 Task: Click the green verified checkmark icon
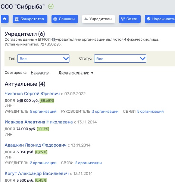pyautogui.click(x=51, y=6)
